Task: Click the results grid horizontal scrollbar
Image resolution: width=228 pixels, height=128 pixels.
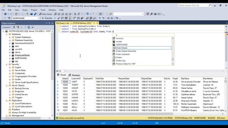Action: (140, 114)
